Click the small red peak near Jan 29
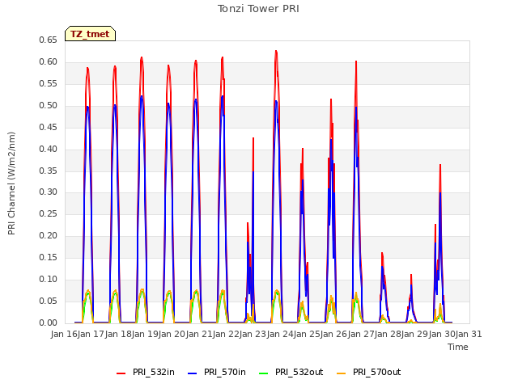Screen dimensions: 518x388 tap(411, 275)
